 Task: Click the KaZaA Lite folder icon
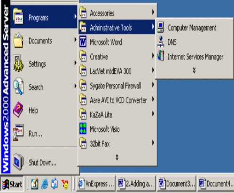coord(83,114)
